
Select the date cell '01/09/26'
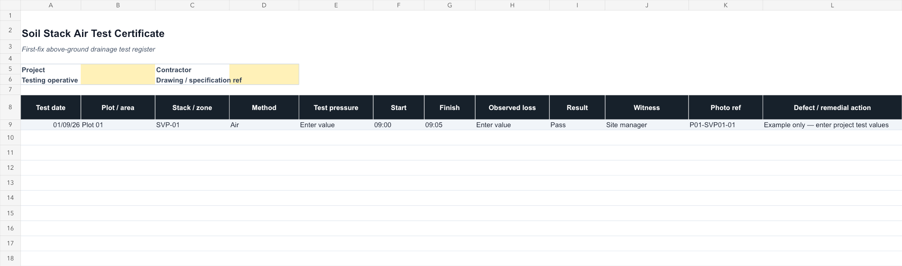(51, 125)
